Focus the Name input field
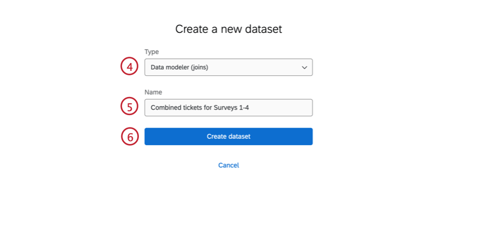Image resolution: width=482 pixels, height=241 pixels. tap(228, 108)
